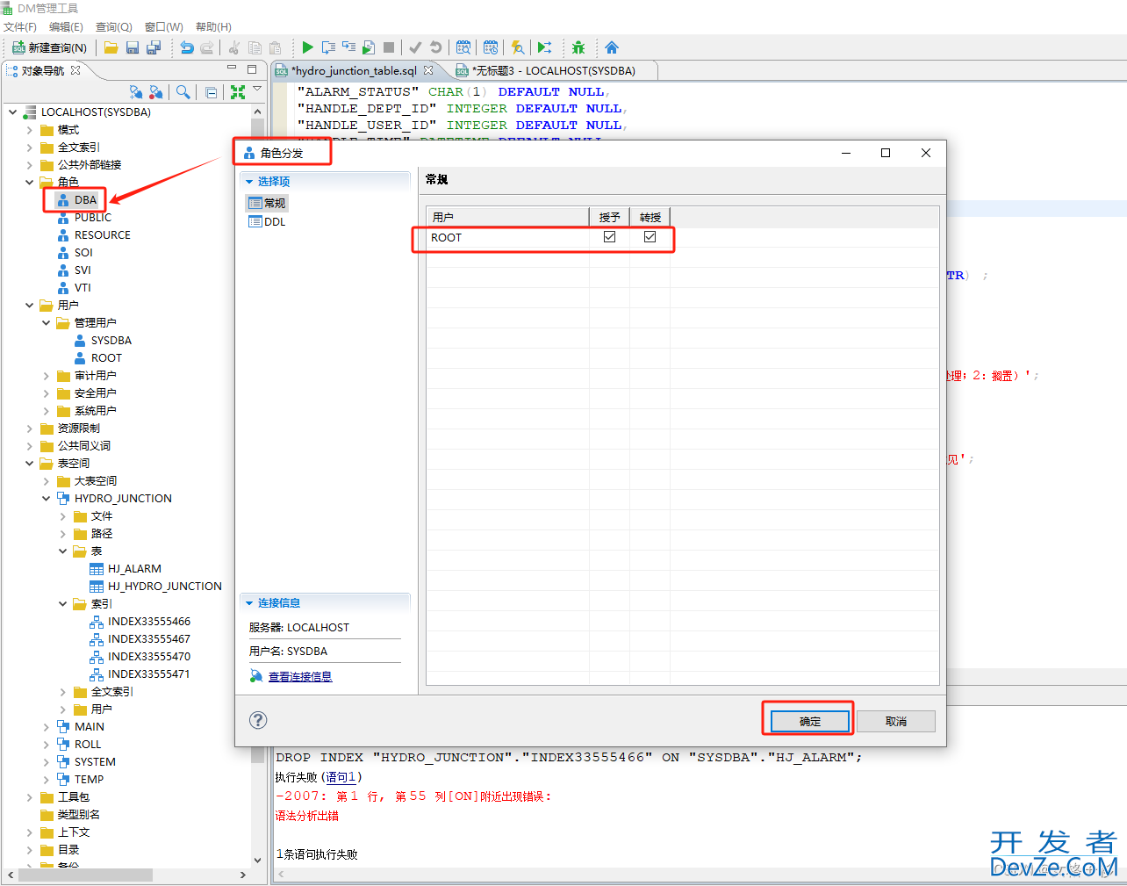Save the current SQL file using the floppy icon
The height and width of the screenshot is (886, 1127).
pyautogui.click(x=133, y=47)
